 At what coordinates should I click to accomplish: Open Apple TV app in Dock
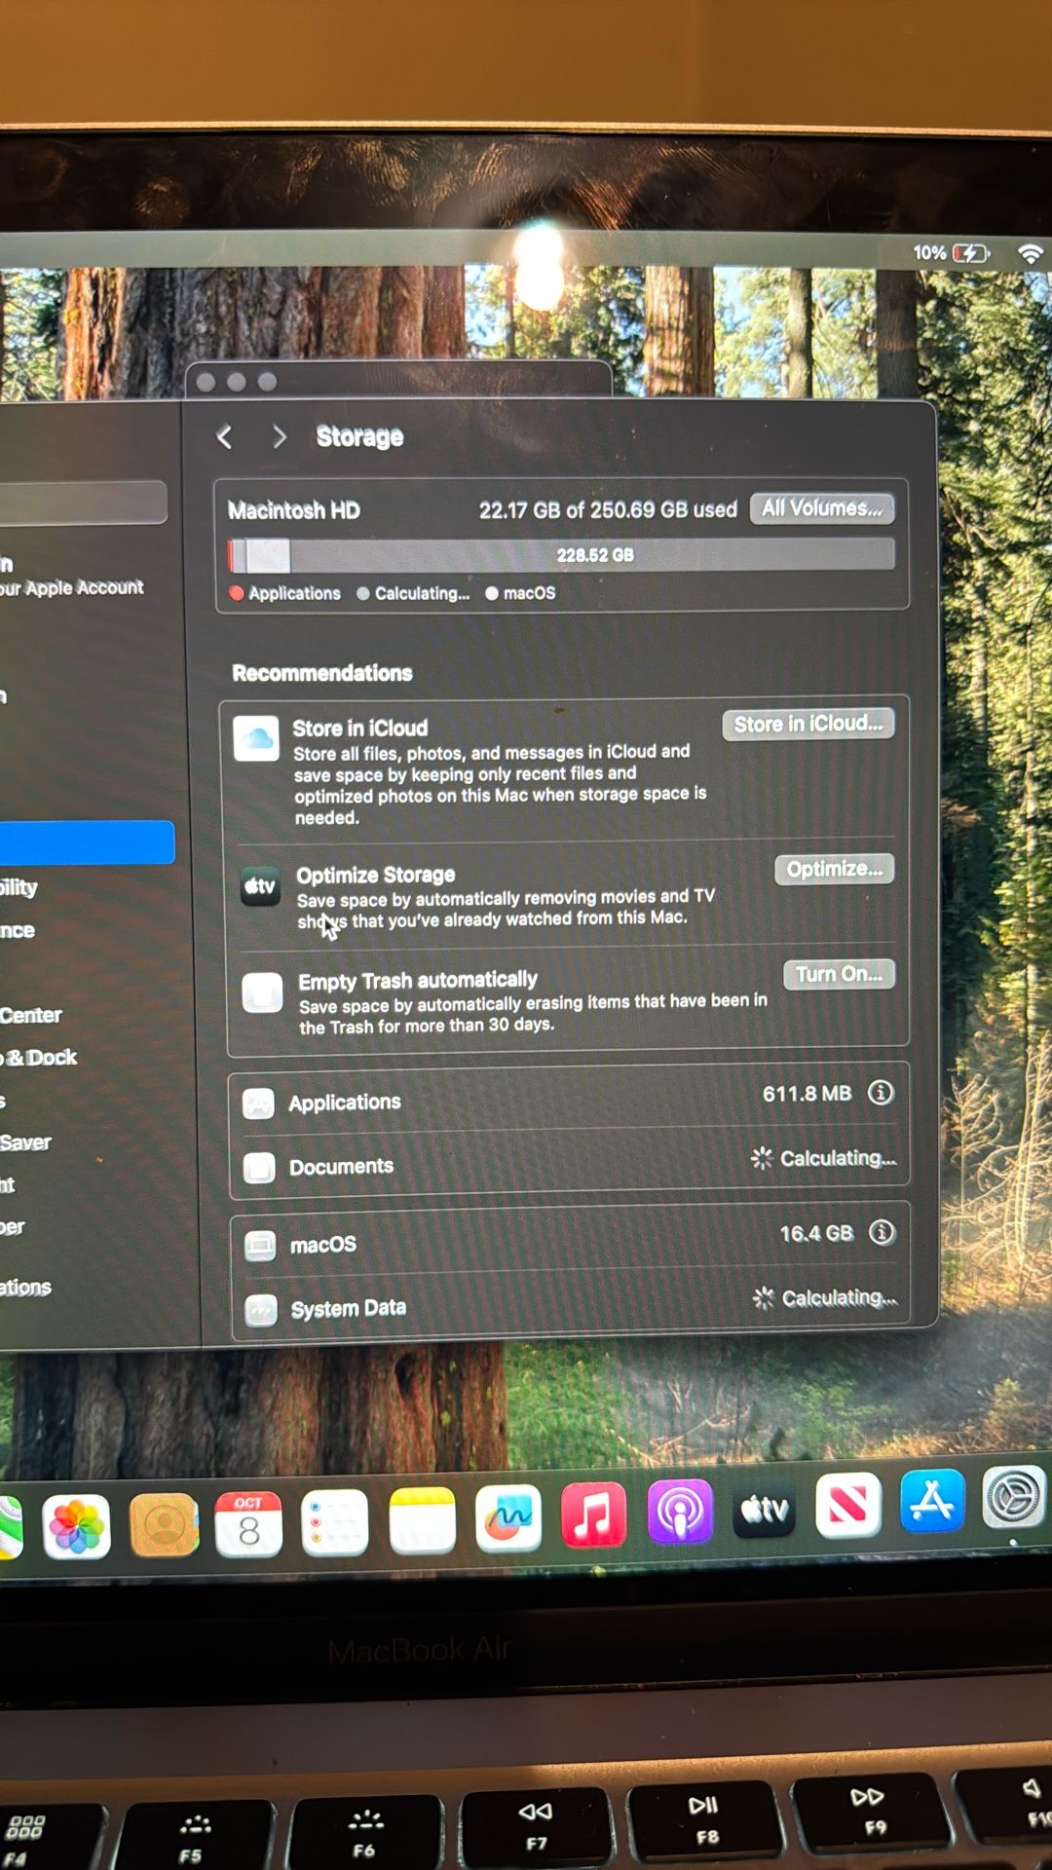click(765, 1509)
